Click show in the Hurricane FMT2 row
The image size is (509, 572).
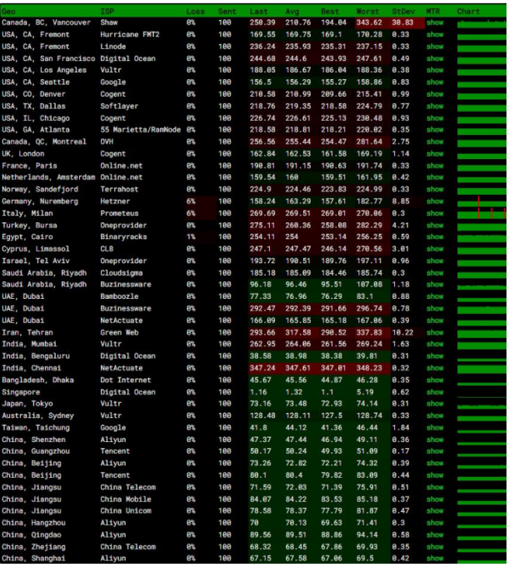[x=435, y=35]
